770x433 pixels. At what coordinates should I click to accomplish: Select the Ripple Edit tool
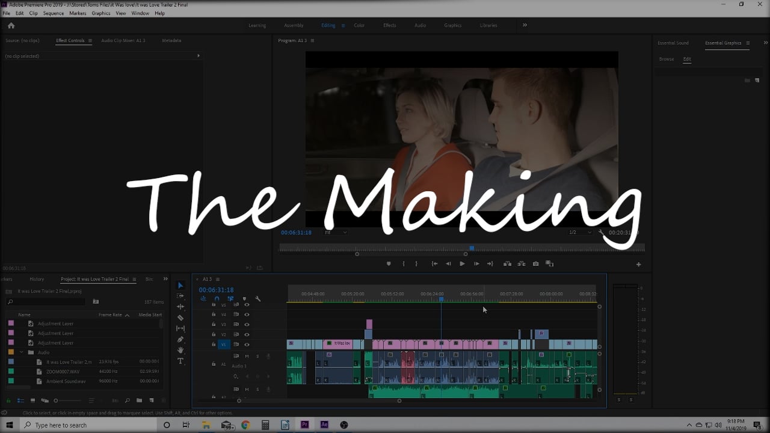coord(180,307)
